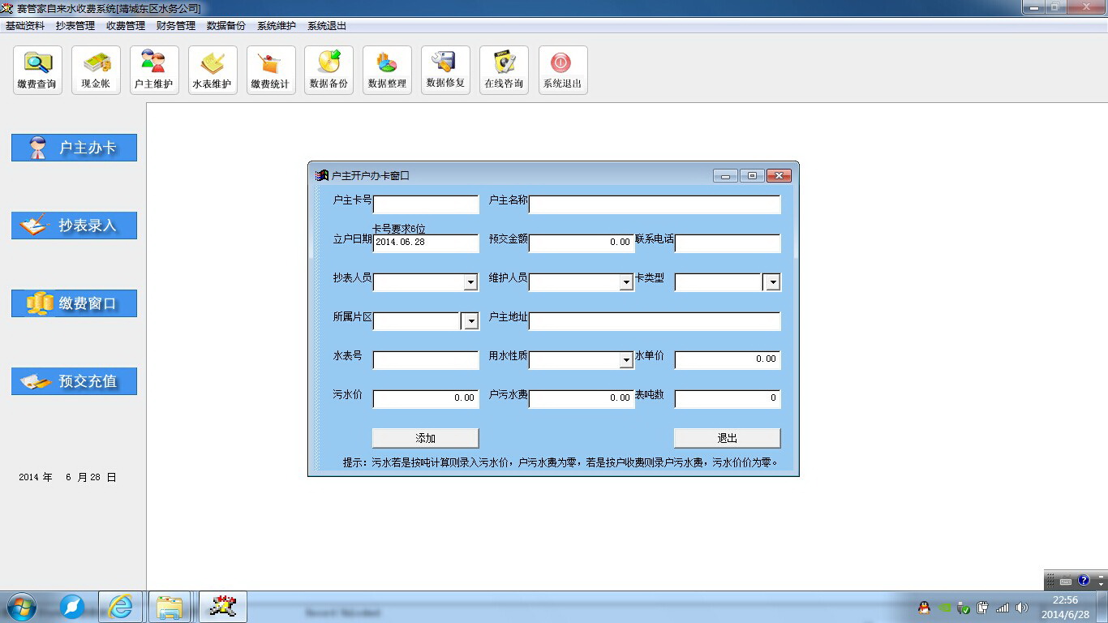This screenshot has height=623, width=1108.
Task: Open the 抄表管理 menu
Action: tap(75, 26)
